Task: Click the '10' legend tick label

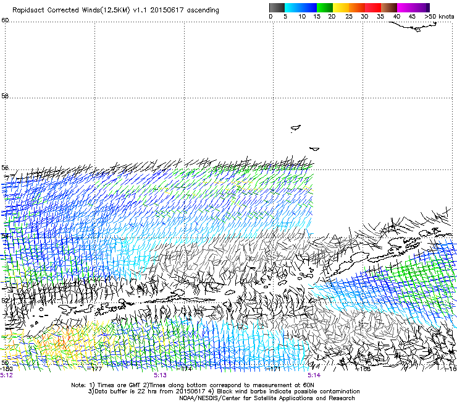Action: coord(302,17)
